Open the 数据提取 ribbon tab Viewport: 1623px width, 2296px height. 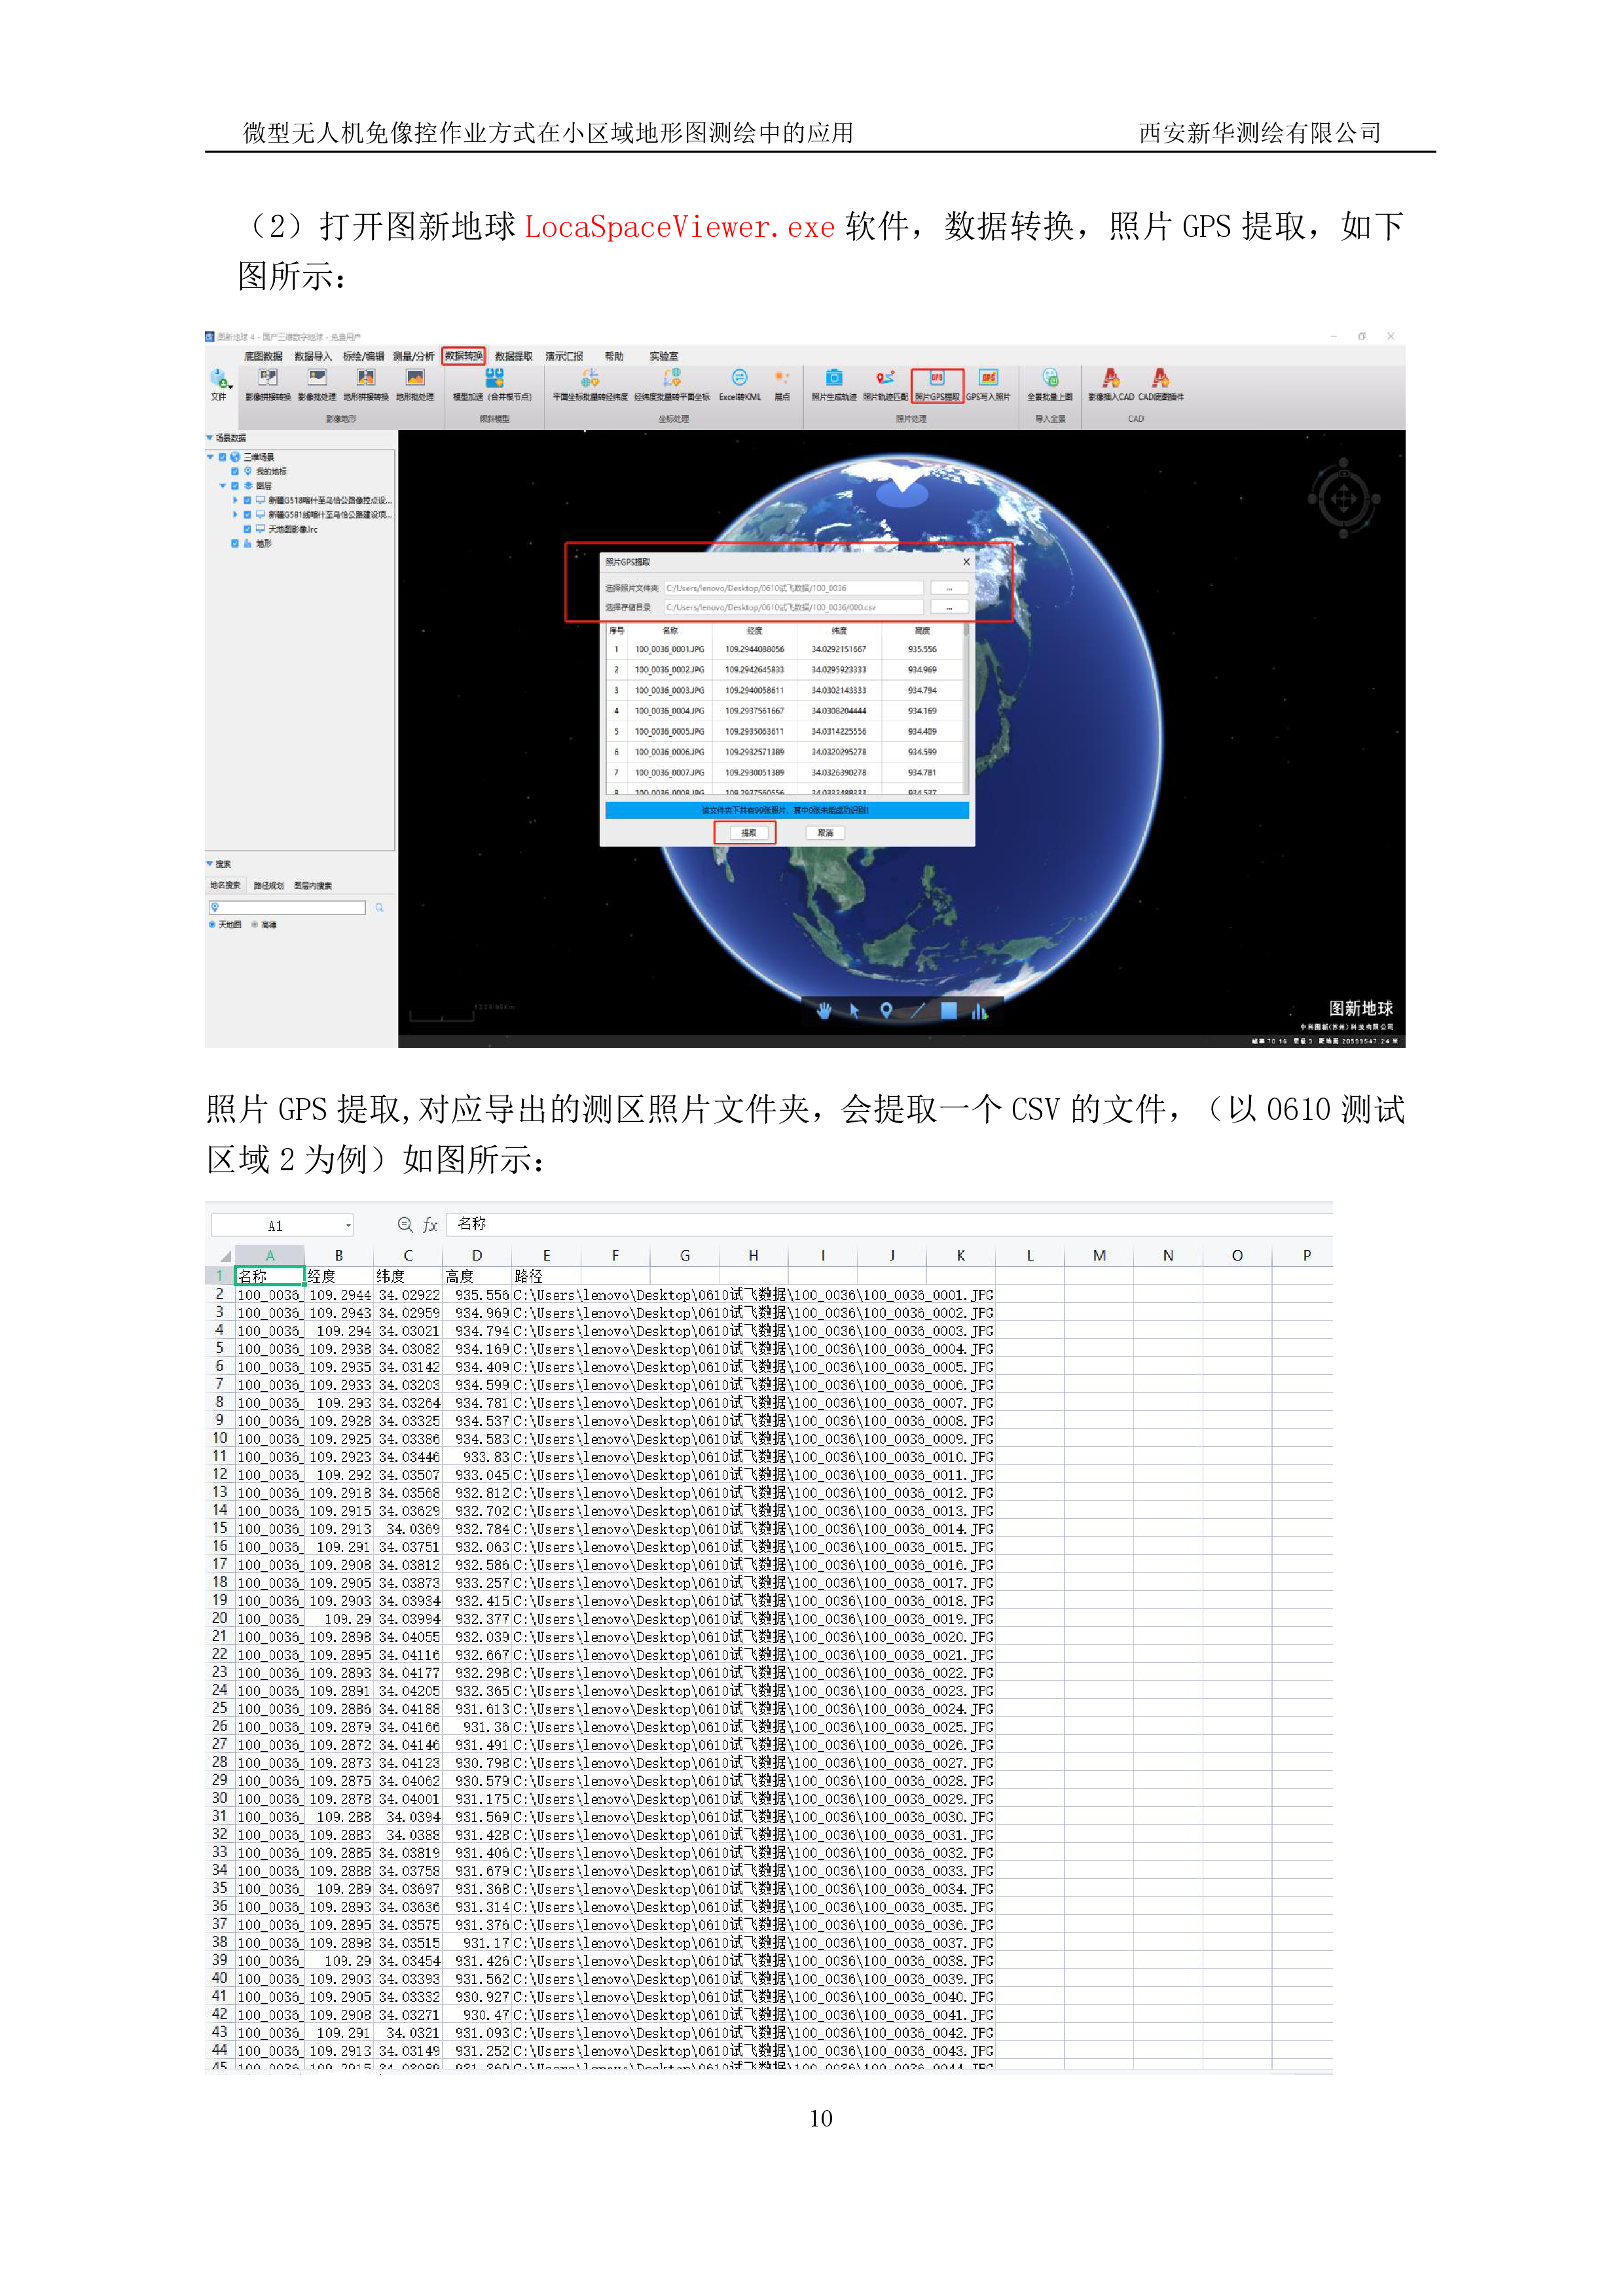[x=513, y=357]
